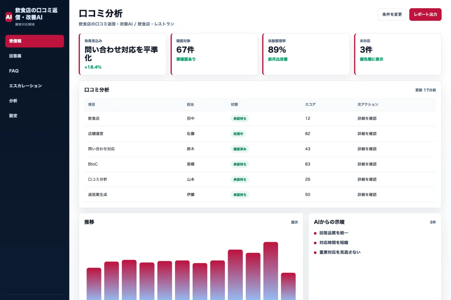Click 詳細を確認 in the 口コミ分析 row
This screenshot has height=300, width=451.
click(367, 179)
